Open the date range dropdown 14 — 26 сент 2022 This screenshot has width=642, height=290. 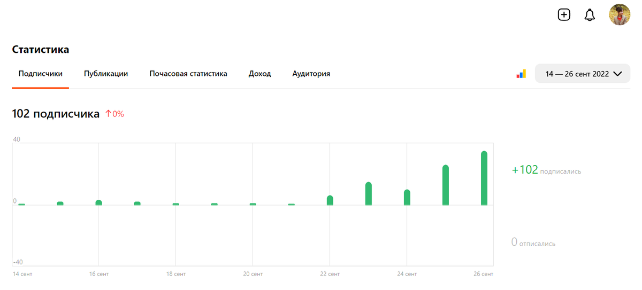[583, 74]
